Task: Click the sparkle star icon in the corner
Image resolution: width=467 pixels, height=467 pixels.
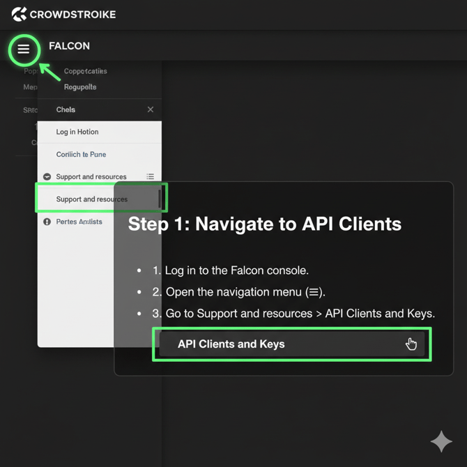Action: 441,441
